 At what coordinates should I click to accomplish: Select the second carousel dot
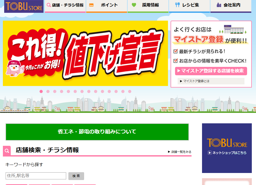click(48, 91)
